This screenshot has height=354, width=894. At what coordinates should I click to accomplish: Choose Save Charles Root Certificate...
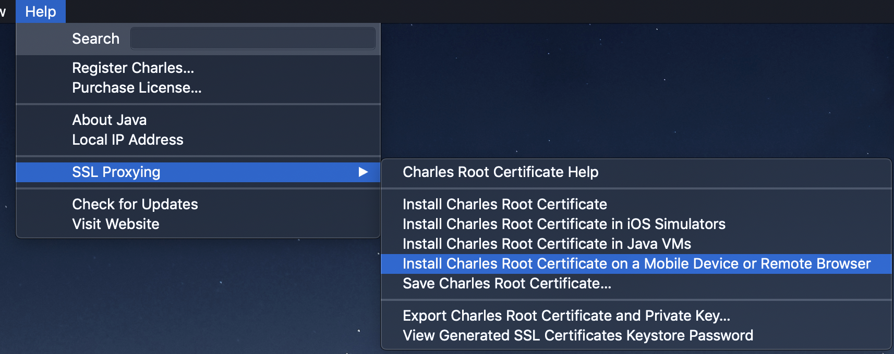[x=636, y=283]
